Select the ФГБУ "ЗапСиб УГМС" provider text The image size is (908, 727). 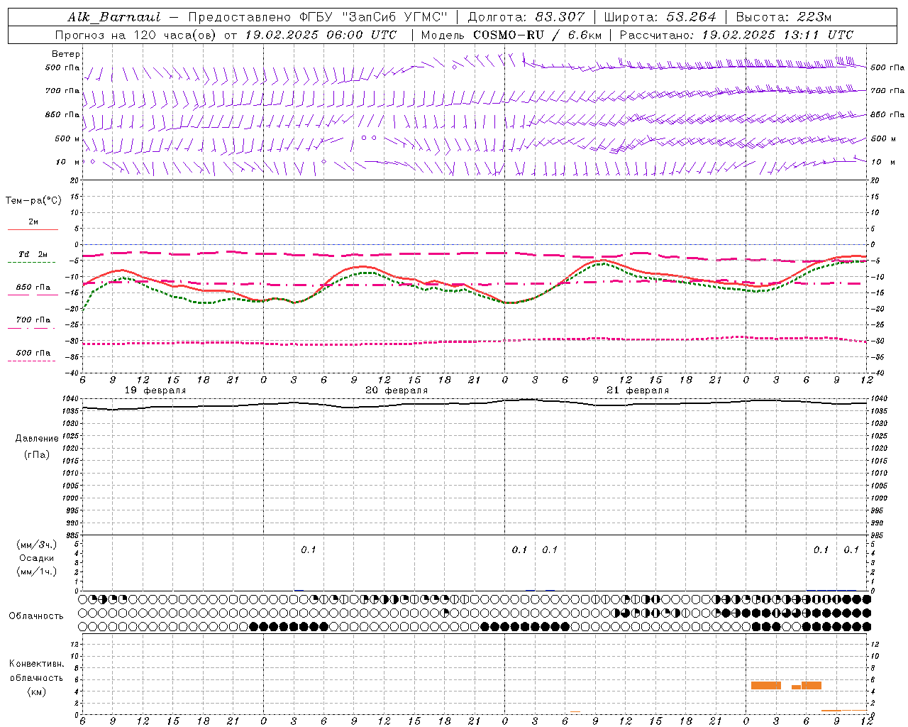[374, 17]
